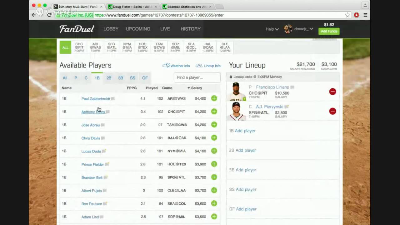Viewport: 400px width, 225px height.
Task: Remove Francisco Liriano with red minus icon
Action: [x=332, y=92]
